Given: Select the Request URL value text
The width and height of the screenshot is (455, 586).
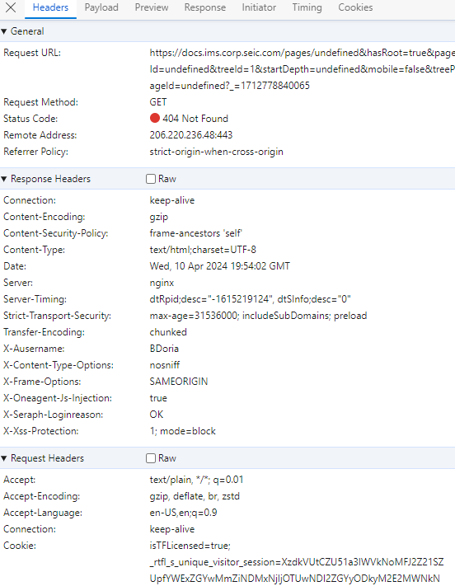Looking at the screenshot, I should pyautogui.click(x=302, y=69).
